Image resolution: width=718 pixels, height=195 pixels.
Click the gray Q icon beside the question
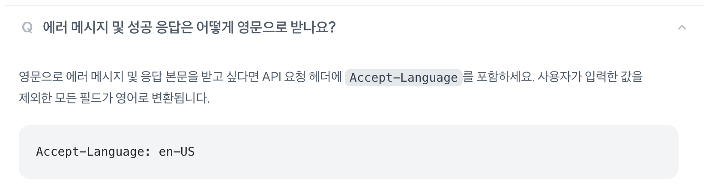[x=27, y=28]
